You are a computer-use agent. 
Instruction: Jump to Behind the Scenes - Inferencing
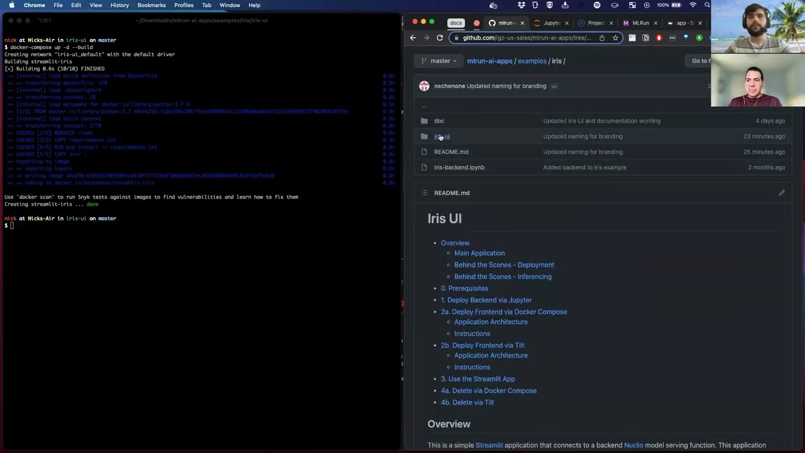tap(502, 276)
